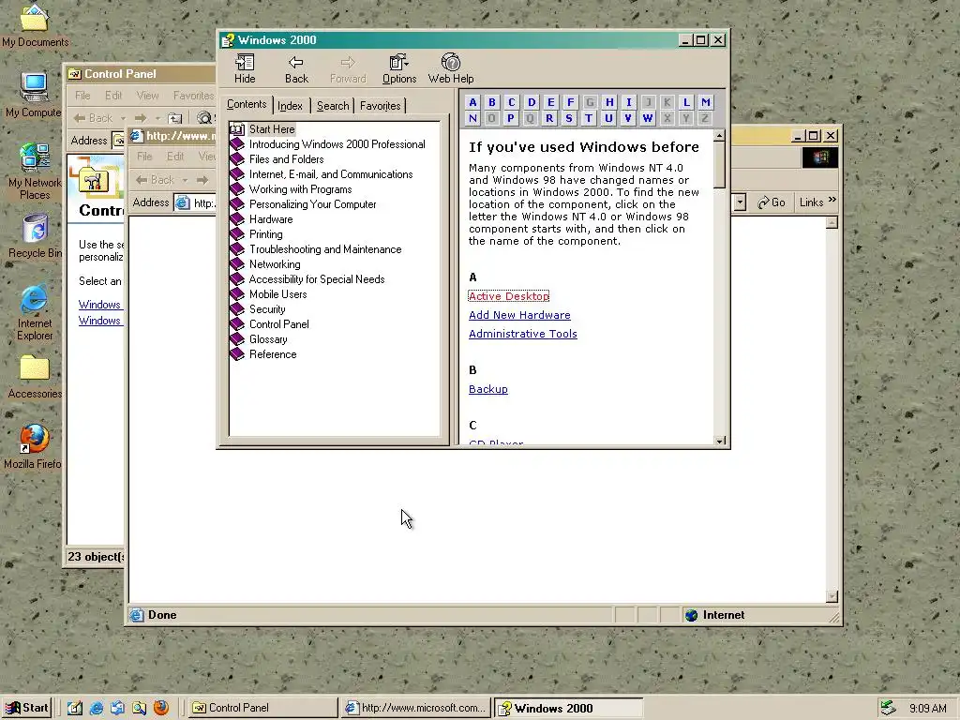
Task: Open the Reference topic
Action: click(273, 354)
